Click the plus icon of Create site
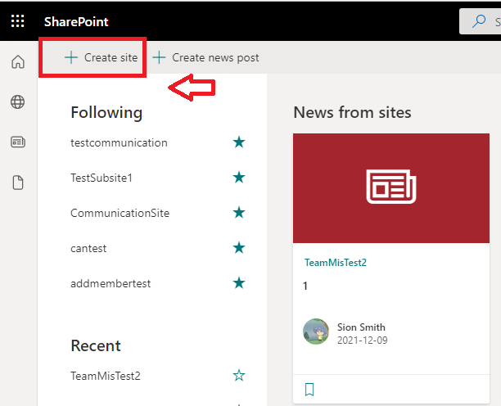Viewport: 501px width, 406px height. (x=71, y=57)
